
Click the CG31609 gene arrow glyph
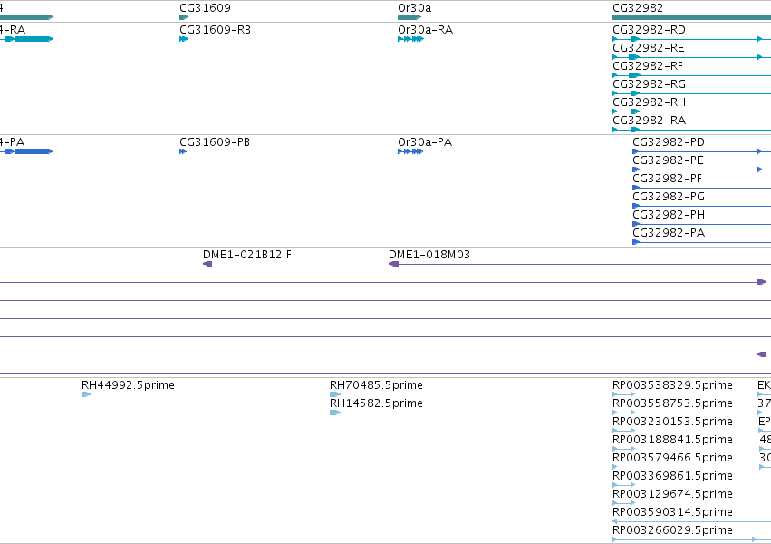pos(184,17)
